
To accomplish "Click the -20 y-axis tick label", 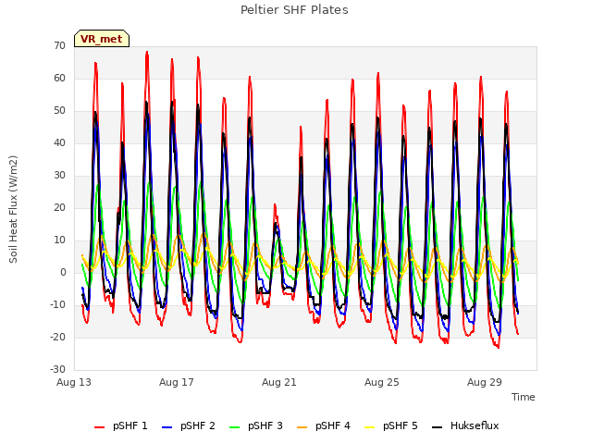I will pyautogui.click(x=58, y=337).
